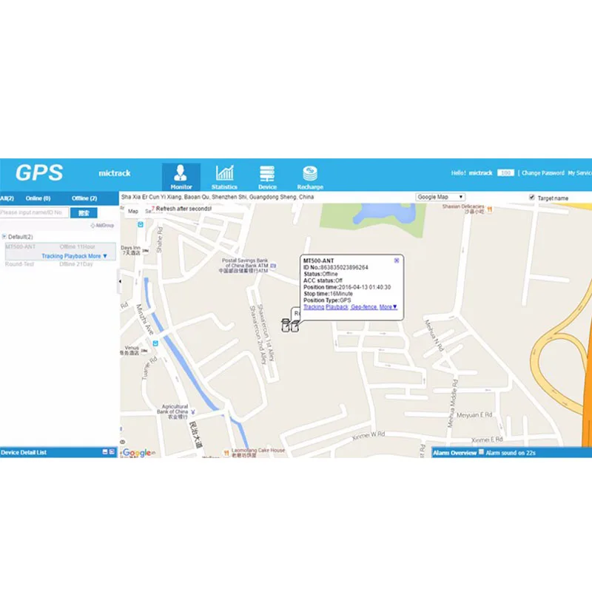Open the Device server icon

pyautogui.click(x=267, y=177)
